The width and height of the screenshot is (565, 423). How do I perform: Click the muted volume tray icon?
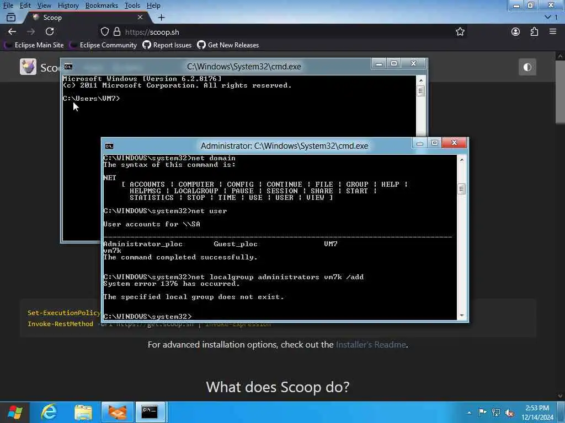pyautogui.click(x=509, y=413)
